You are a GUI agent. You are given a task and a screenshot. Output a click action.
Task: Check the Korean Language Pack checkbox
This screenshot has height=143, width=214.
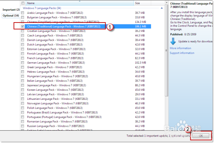(23, 90)
